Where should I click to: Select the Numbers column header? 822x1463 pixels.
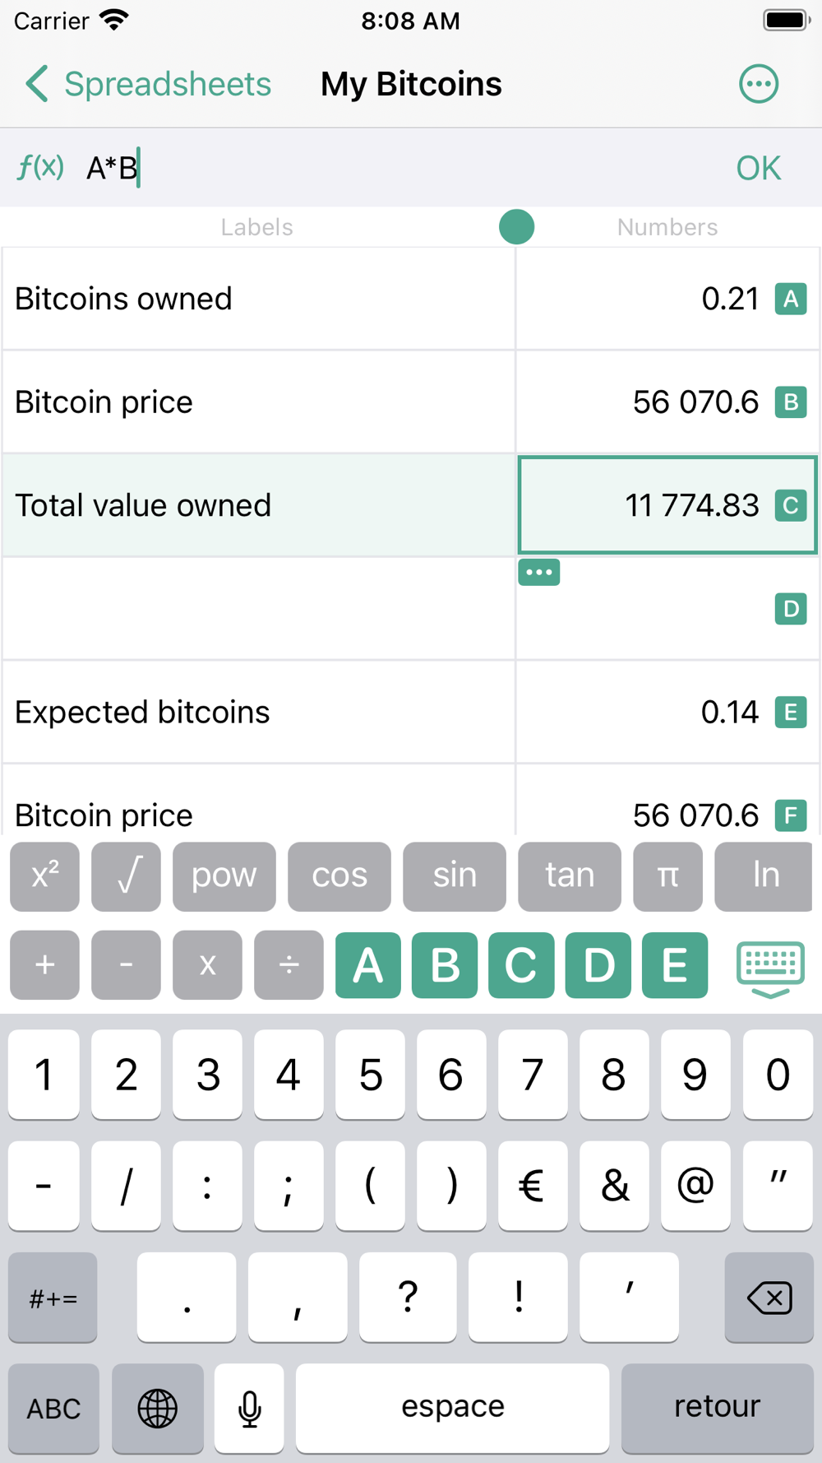tap(667, 227)
